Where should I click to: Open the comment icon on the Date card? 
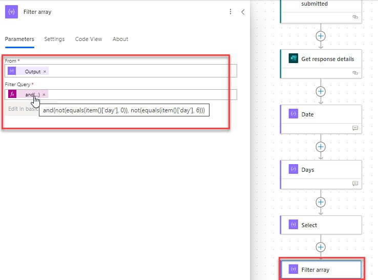(355, 128)
